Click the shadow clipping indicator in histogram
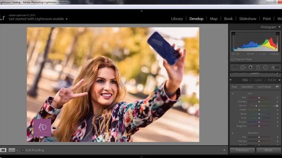This screenshot has width=282, height=158. coord(233,33)
